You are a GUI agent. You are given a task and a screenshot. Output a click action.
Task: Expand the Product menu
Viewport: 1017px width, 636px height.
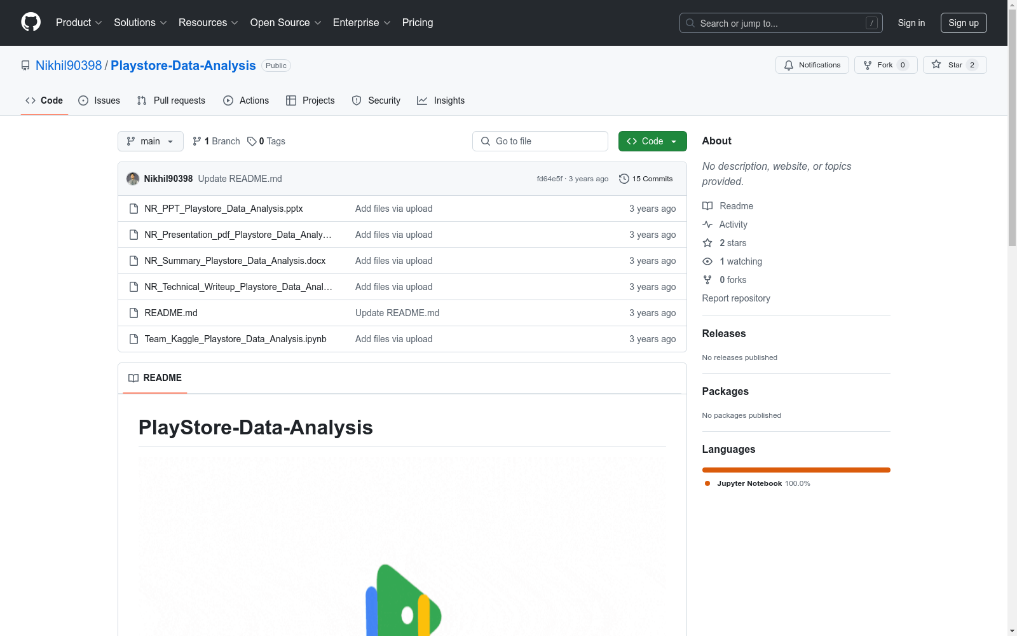[x=79, y=22]
